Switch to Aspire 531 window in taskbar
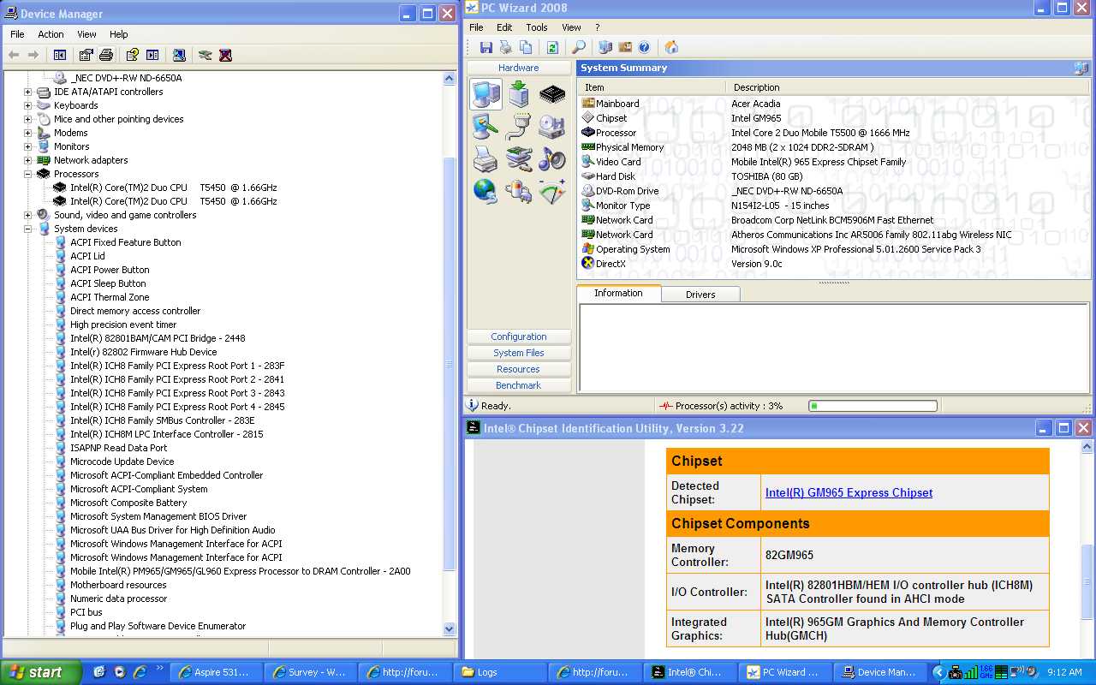The height and width of the screenshot is (685, 1096). pos(217,672)
